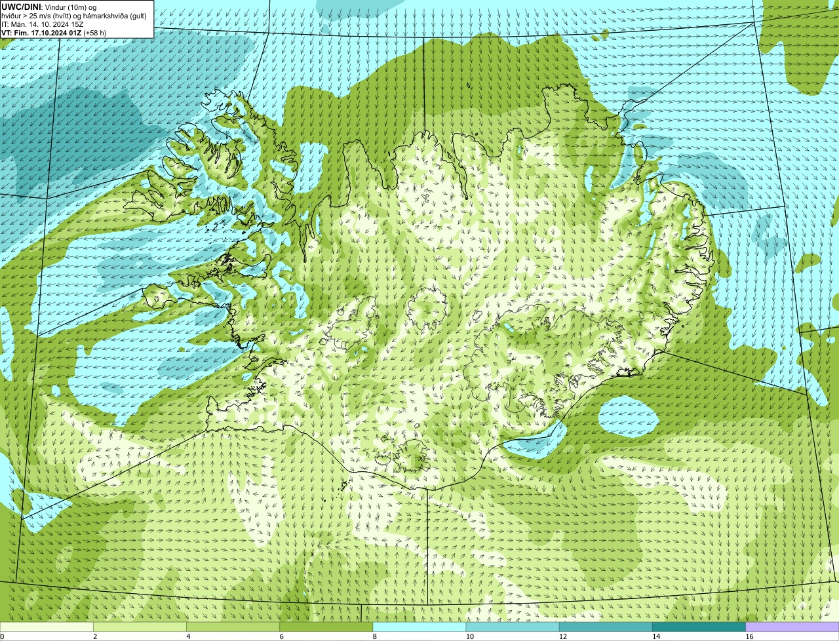The height and width of the screenshot is (641, 839).
Task: Click the '10' label on the color scale
Action: click(x=470, y=636)
